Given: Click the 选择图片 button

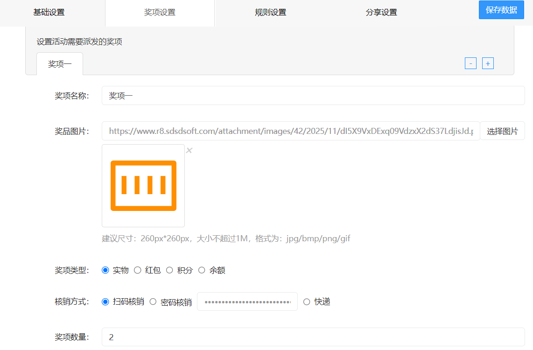Looking at the screenshot, I should click(502, 131).
